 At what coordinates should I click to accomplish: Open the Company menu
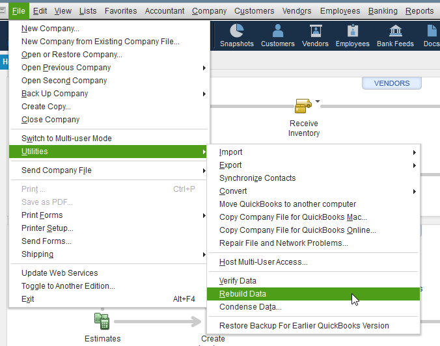tap(210, 11)
